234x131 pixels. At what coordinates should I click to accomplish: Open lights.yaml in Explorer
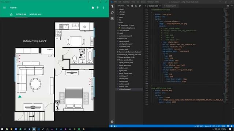(x=123, y=71)
